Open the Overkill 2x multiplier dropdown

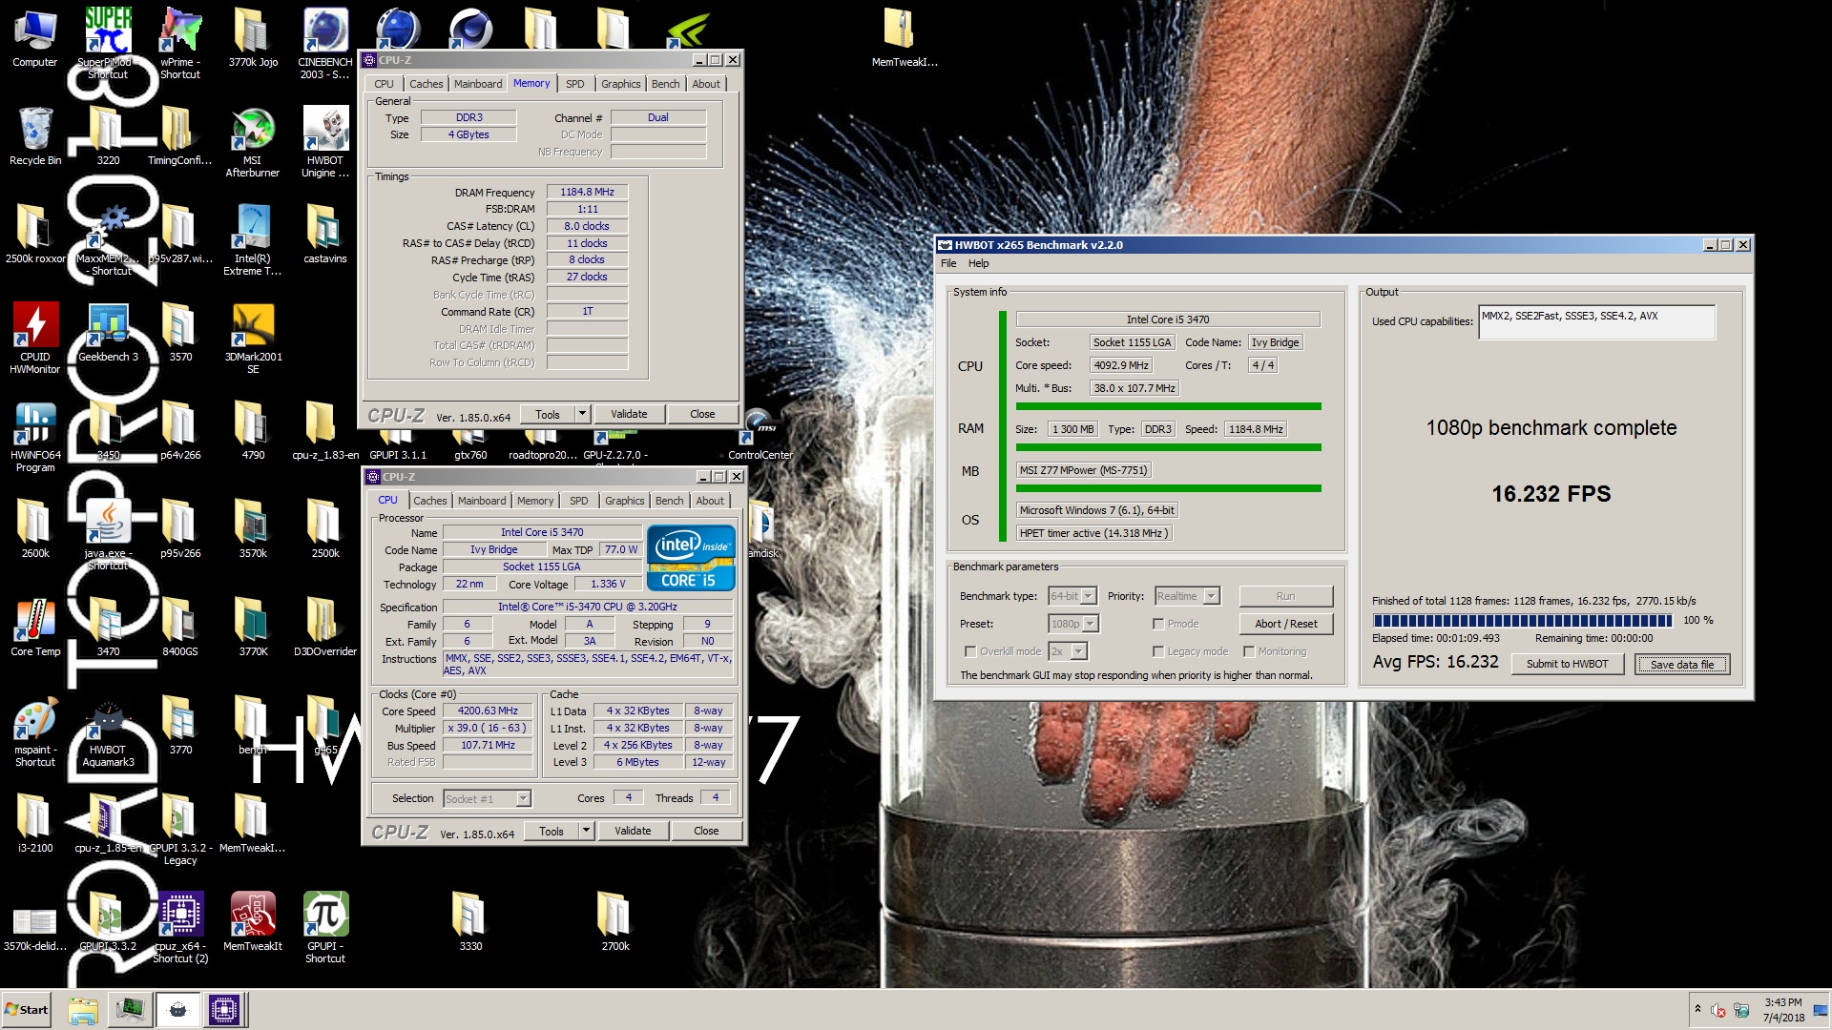1068,651
